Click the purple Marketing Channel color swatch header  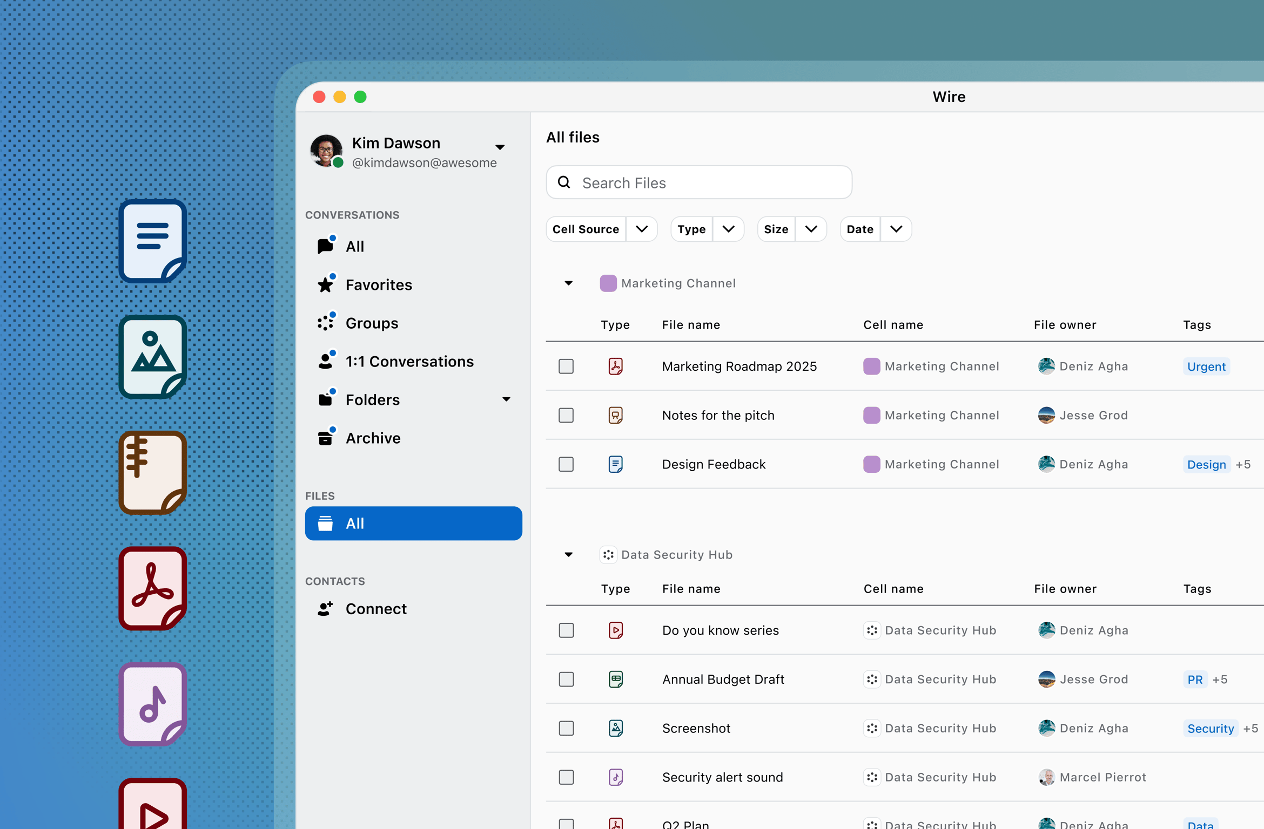tap(608, 283)
